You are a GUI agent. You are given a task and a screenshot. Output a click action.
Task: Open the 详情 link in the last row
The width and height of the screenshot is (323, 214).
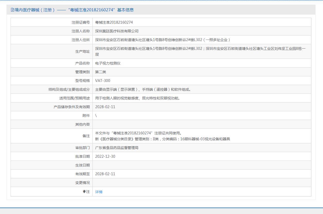(x=99, y=192)
